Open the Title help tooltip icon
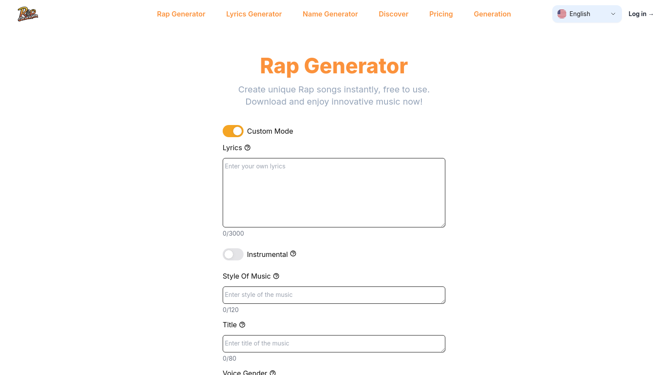The image size is (668, 375). point(242,325)
